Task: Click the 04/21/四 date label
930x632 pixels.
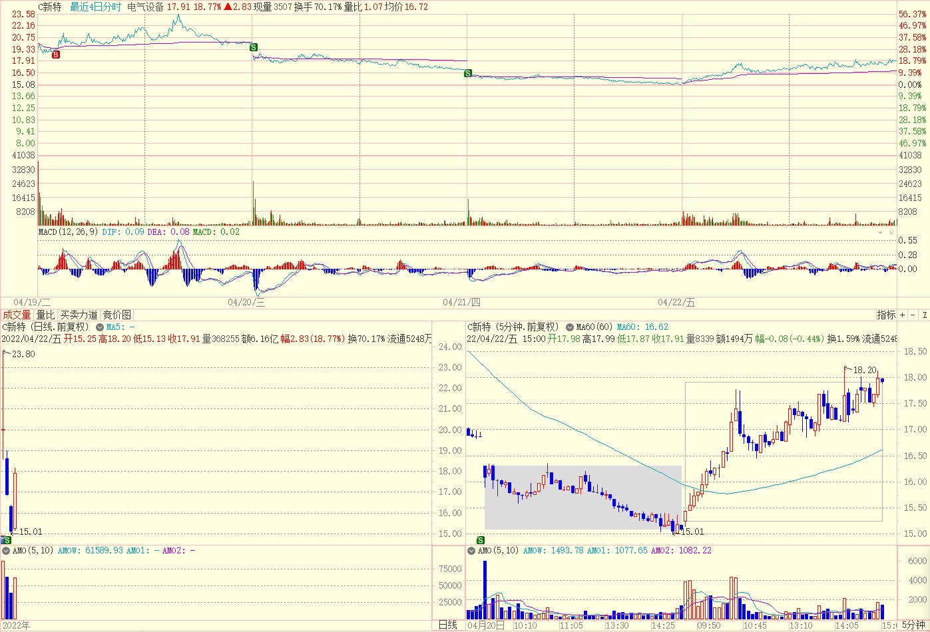Action: click(461, 303)
